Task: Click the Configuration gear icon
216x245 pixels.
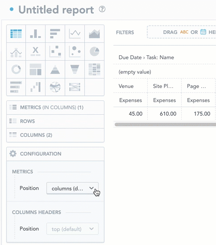Action: tap(13, 154)
